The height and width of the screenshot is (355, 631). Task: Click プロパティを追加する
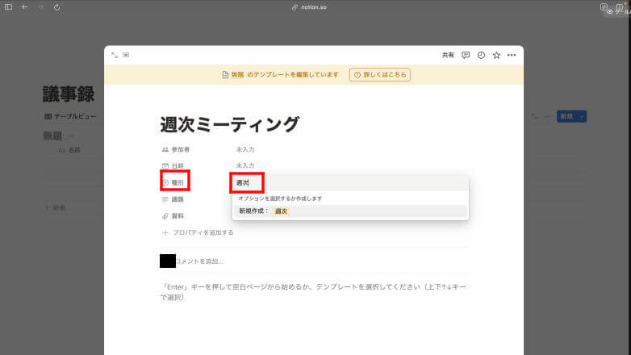[198, 232]
